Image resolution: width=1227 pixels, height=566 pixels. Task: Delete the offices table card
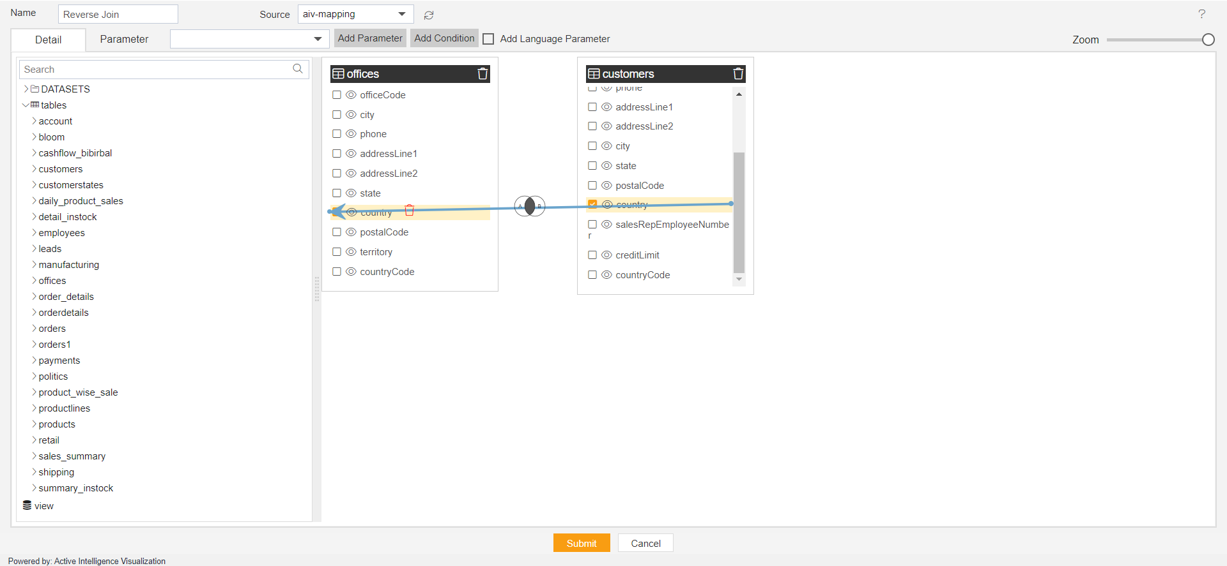click(482, 74)
